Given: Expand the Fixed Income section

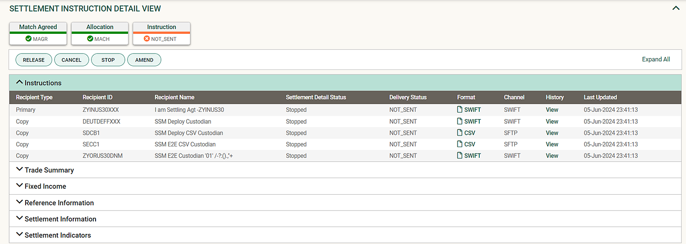Looking at the screenshot, I should click(19, 186).
